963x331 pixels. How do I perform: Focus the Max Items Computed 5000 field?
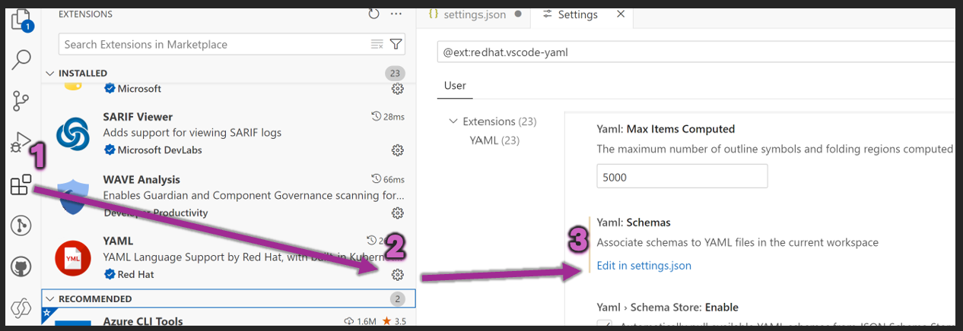tap(682, 175)
